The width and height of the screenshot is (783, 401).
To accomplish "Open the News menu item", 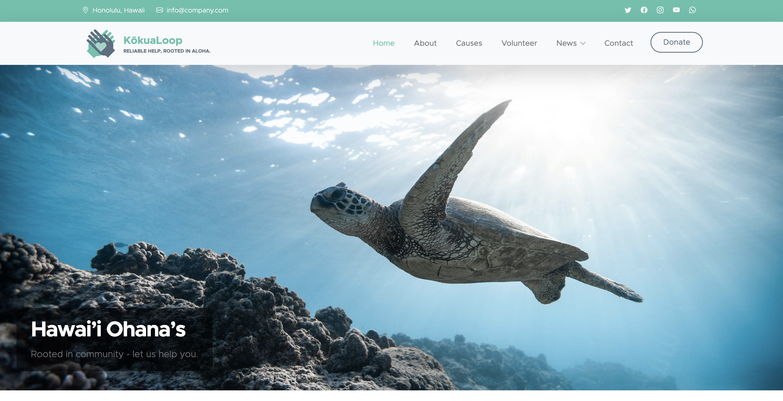I will pyautogui.click(x=566, y=43).
